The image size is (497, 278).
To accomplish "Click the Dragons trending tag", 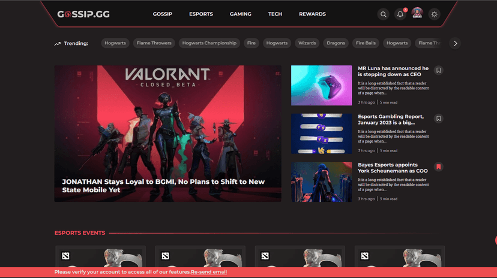I will 336,43.
